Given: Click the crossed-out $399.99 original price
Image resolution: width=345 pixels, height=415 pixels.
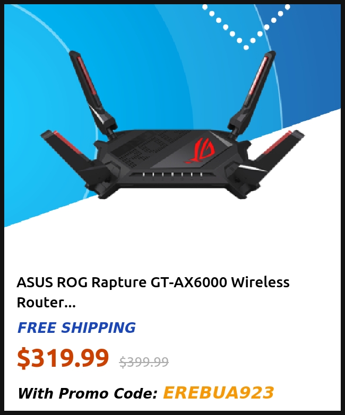Looking at the screenshot, I should pos(144,362).
